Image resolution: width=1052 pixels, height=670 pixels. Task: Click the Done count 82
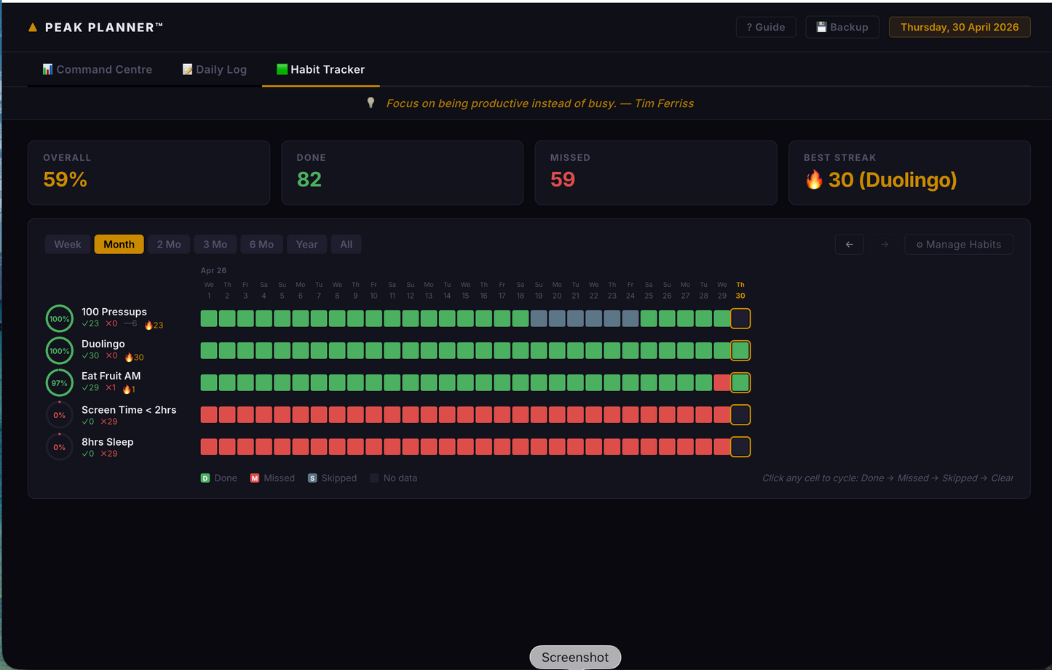(309, 179)
